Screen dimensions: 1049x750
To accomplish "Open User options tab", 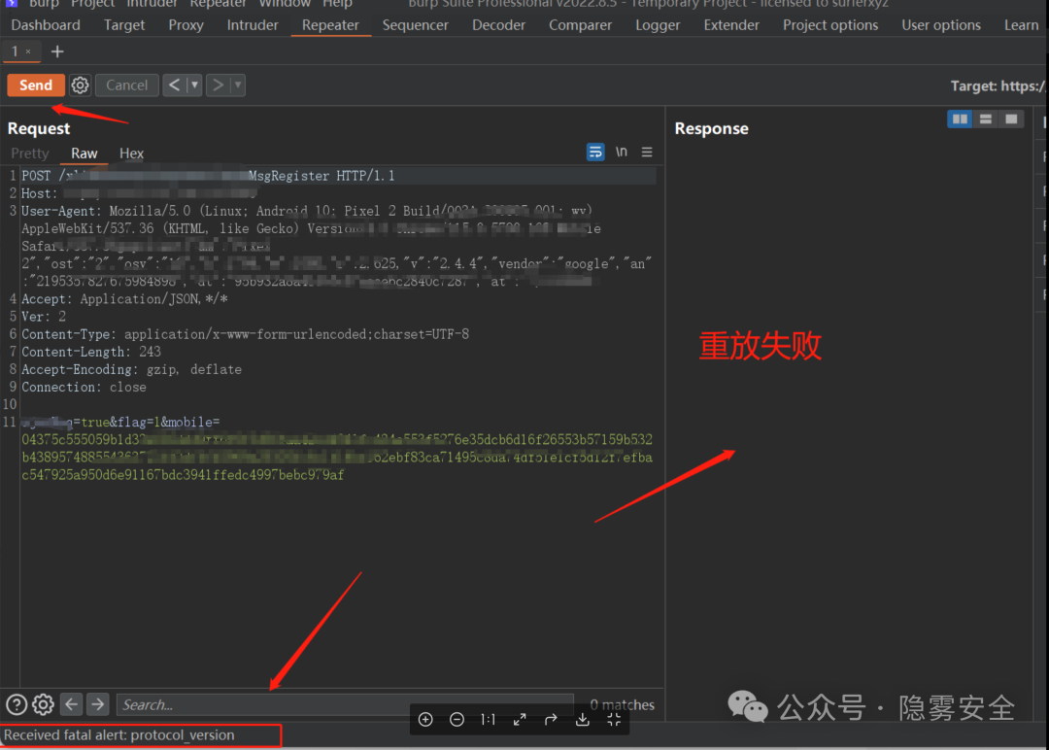I will point(940,24).
